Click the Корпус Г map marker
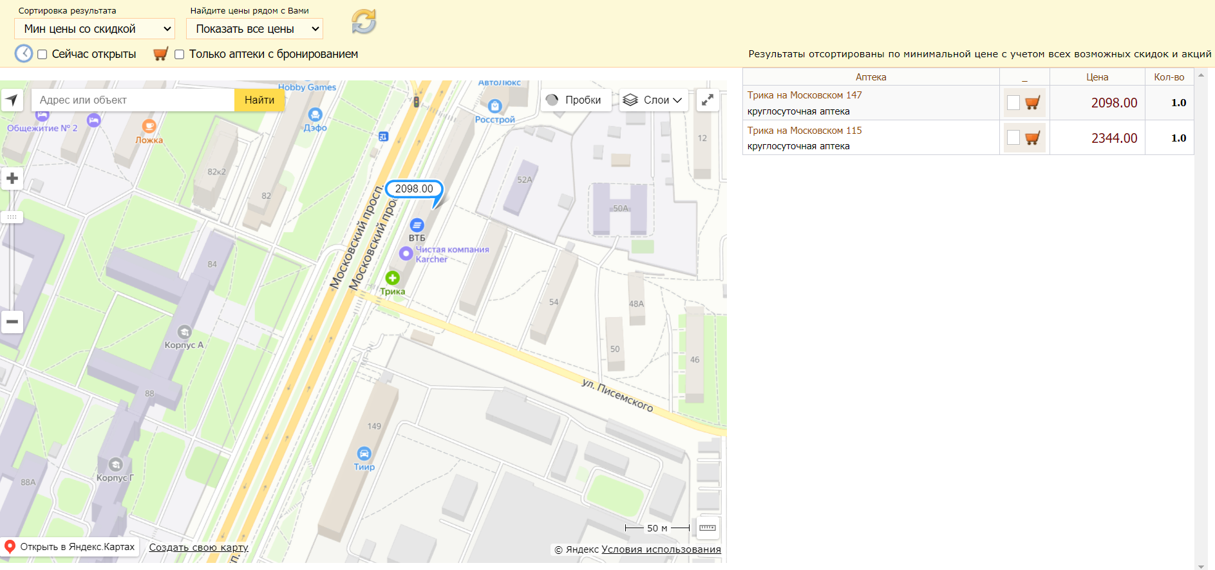 pyautogui.click(x=115, y=464)
